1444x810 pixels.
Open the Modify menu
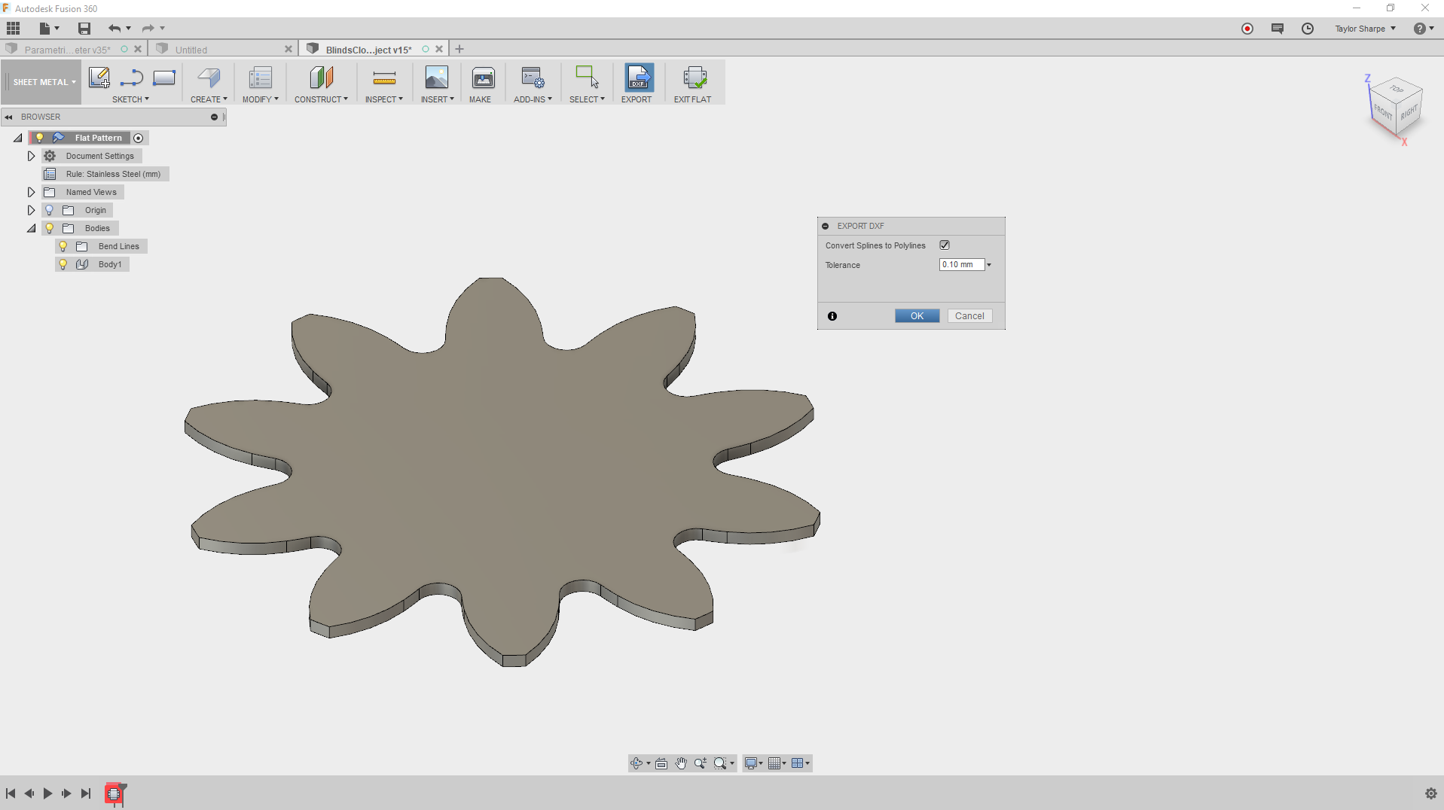260,99
